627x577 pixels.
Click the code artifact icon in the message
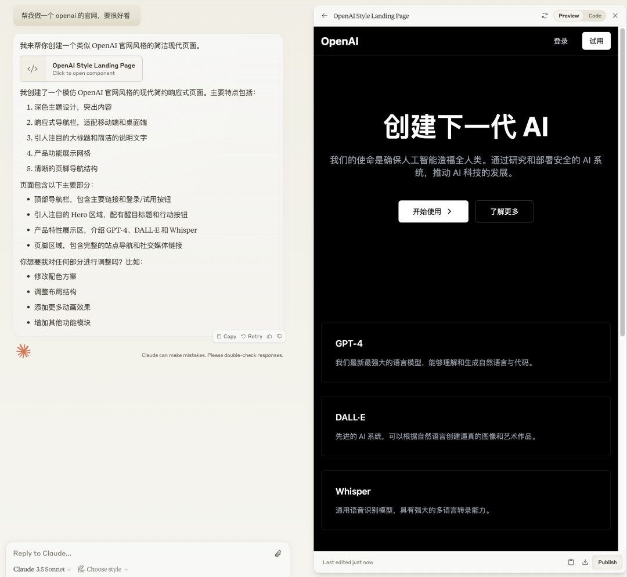tap(33, 68)
